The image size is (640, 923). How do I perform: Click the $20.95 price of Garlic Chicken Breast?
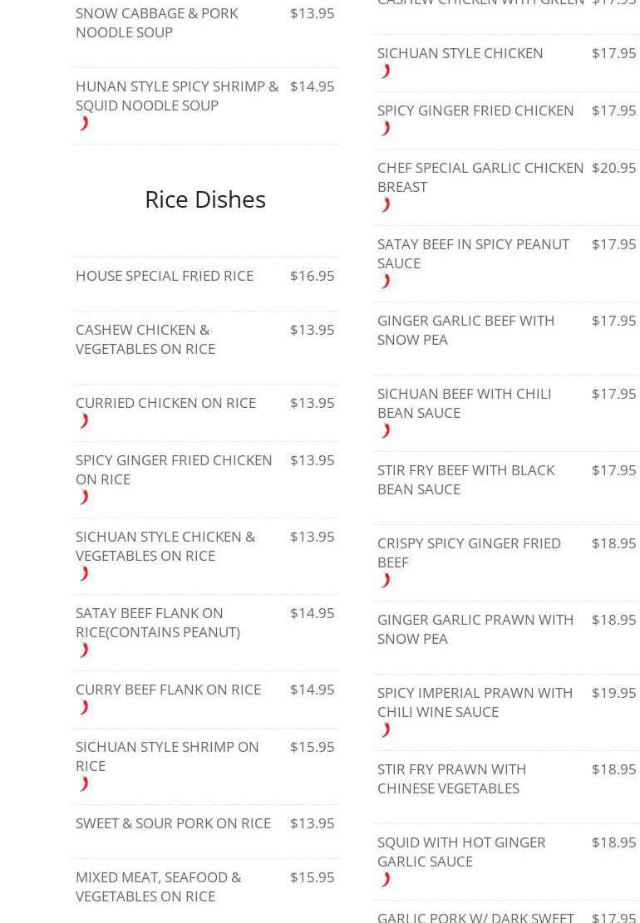coord(613,168)
